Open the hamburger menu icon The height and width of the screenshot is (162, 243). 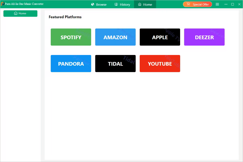[217, 4]
